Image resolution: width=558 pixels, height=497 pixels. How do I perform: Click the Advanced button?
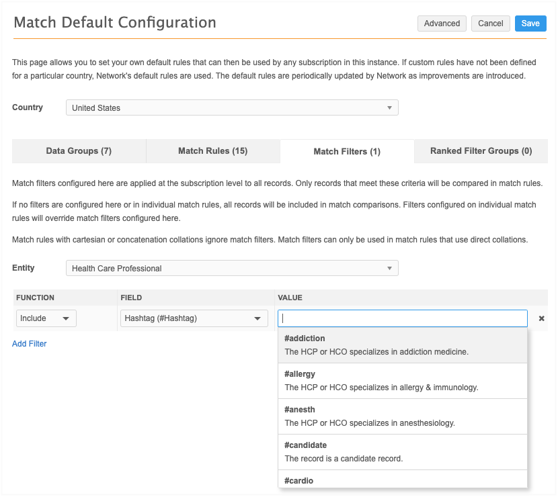tap(442, 24)
